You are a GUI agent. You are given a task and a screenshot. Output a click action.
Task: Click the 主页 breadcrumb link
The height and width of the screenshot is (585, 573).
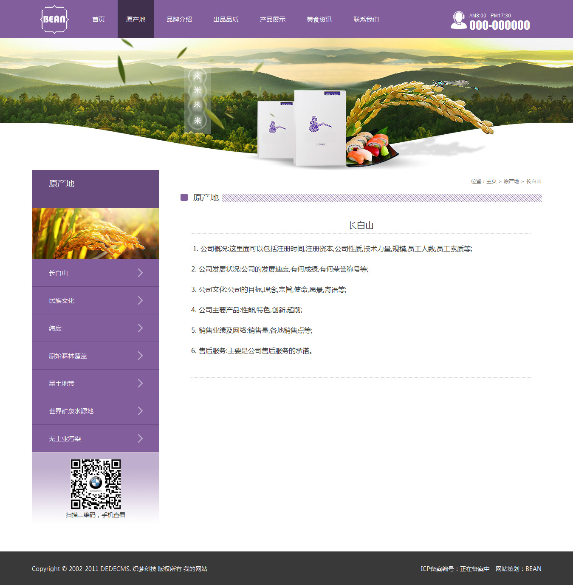[491, 181]
